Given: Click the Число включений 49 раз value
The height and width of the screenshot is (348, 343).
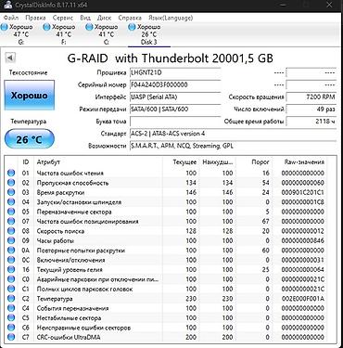Looking at the screenshot, I should tap(311, 109).
